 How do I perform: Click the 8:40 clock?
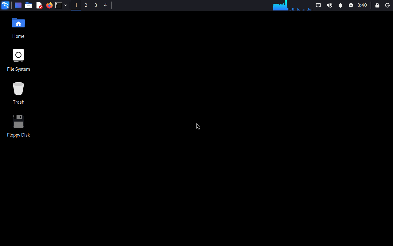(x=362, y=5)
